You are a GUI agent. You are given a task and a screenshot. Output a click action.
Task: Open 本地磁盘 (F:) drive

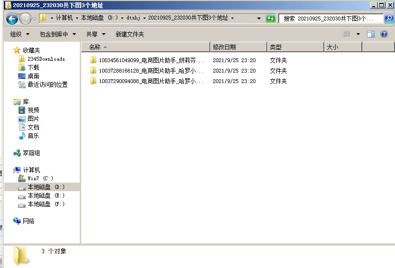[46, 204]
